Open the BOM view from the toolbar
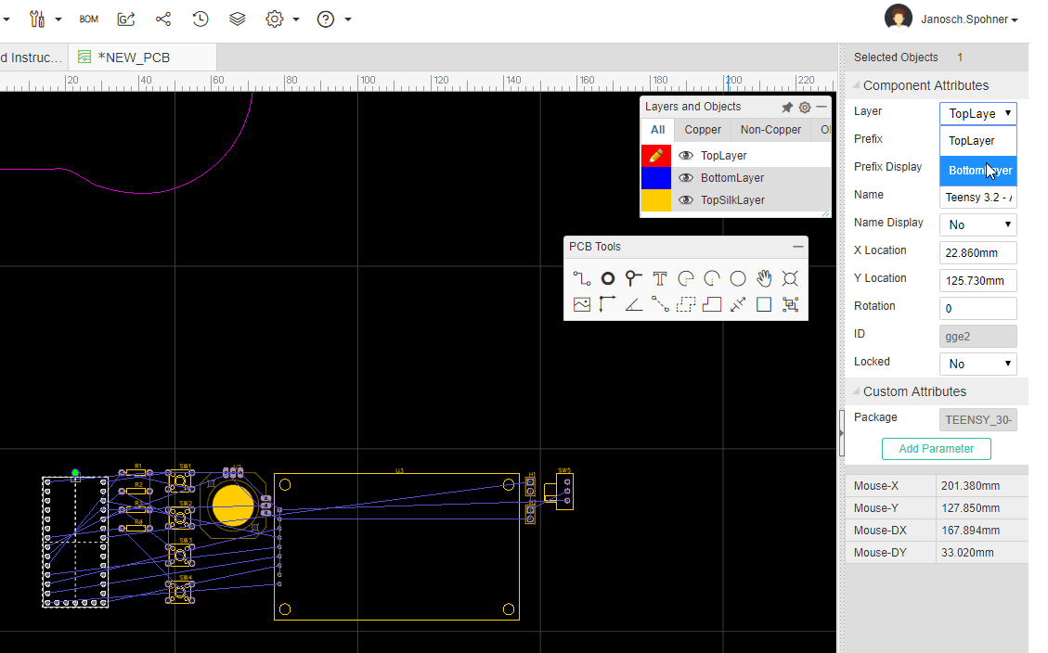 pos(88,19)
